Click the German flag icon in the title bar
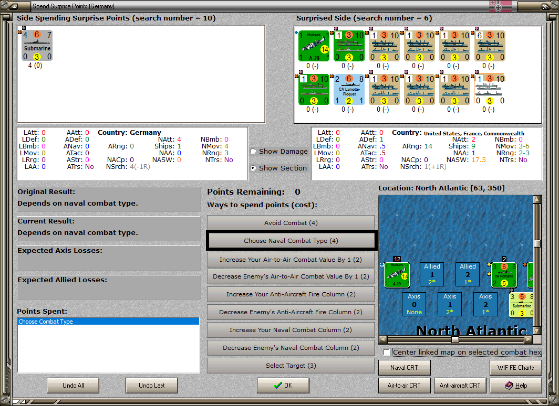This screenshot has height=406, width=559. (x=501, y=6)
